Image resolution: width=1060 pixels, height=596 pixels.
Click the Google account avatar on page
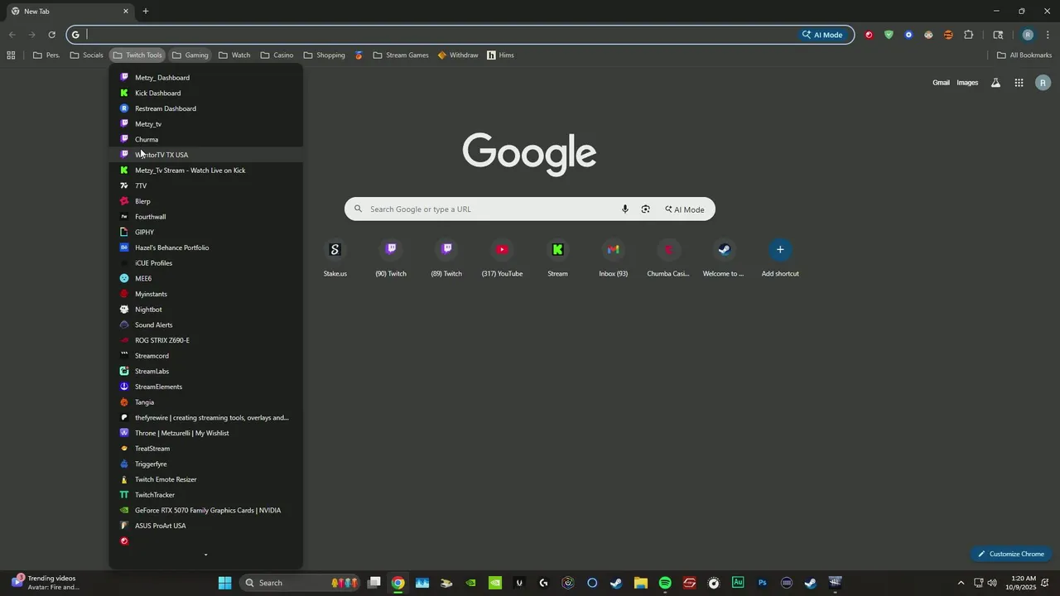click(1043, 83)
